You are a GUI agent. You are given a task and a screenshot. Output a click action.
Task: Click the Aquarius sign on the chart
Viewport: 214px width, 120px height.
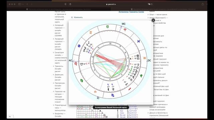tap(144, 58)
